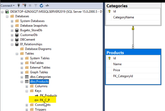Expand the dbo.Categories table node
The height and width of the screenshot is (111, 165).
pos(22,77)
